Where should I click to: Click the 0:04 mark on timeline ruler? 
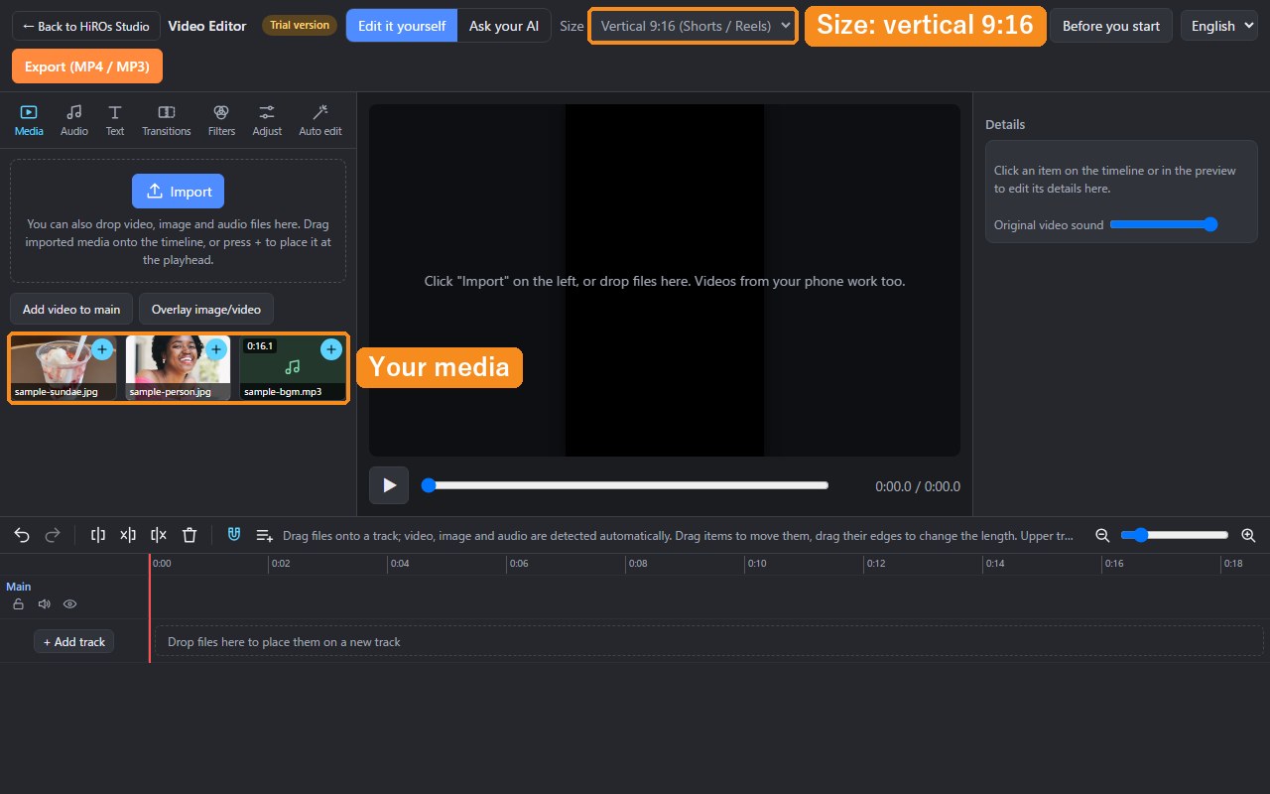tap(400, 563)
